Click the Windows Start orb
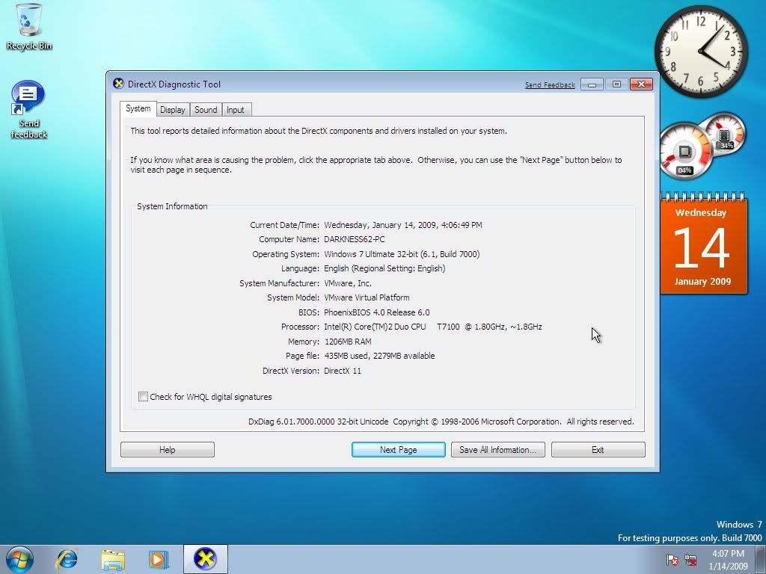Screen dimensions: 766x574 pos(19,559)
